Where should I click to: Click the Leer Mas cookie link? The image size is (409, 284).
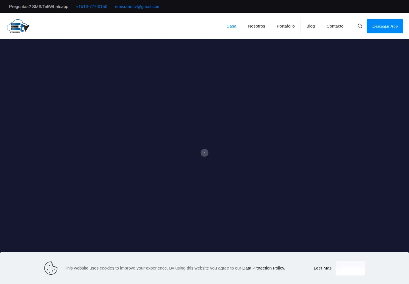[323, 268]
